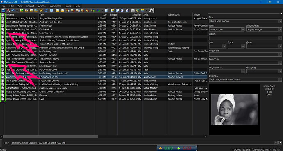Click the horizontal scrollbar thumb under file list

click(51, 137)
